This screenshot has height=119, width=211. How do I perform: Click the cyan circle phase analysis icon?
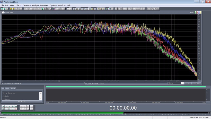110,9
